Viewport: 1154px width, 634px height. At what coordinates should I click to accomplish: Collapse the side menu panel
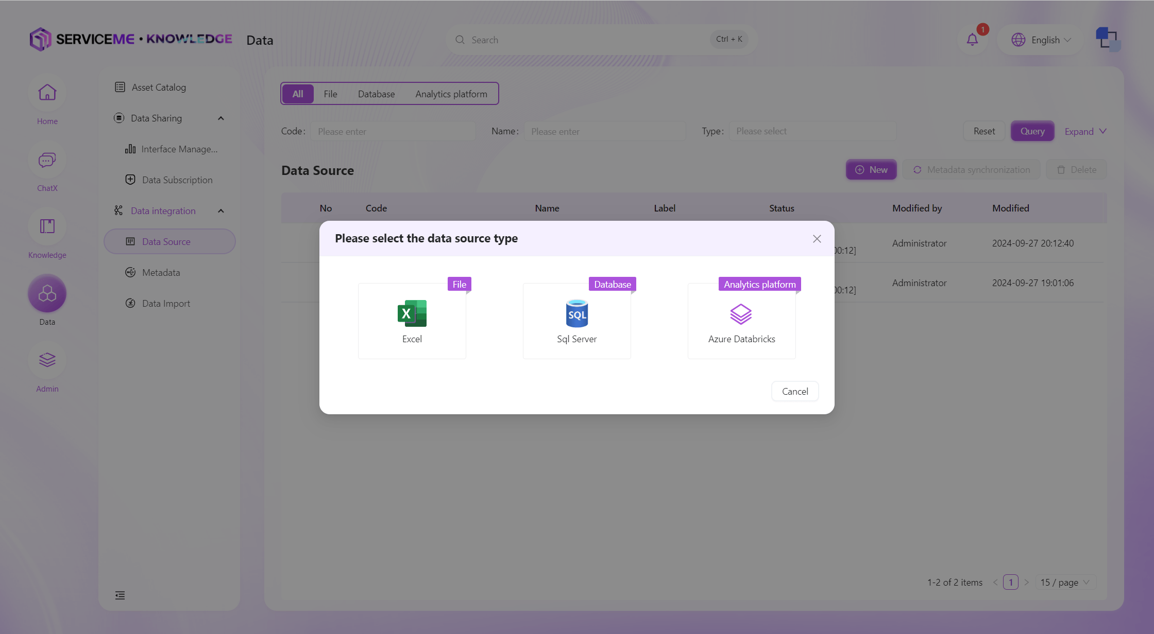click(x=120, y=595)
